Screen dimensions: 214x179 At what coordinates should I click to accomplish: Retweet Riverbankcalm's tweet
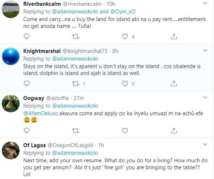click(x=75, y=37)
